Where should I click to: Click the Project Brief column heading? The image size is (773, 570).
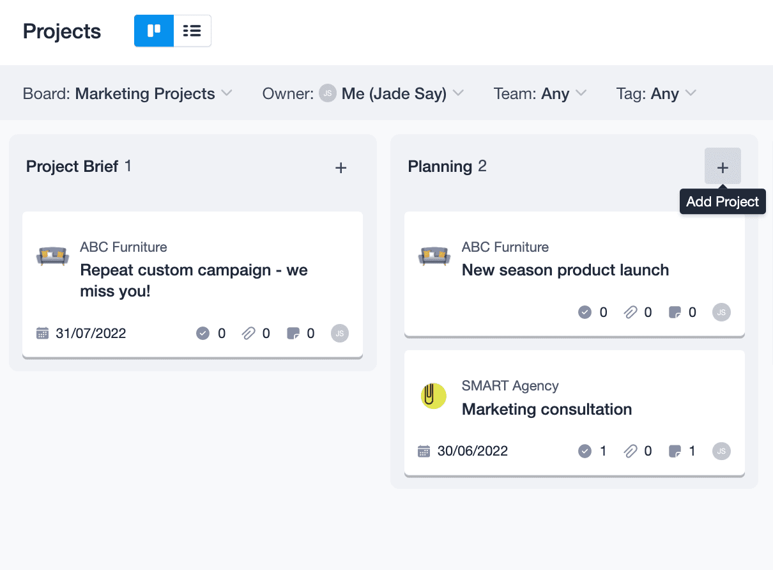[x=72, y=167]
